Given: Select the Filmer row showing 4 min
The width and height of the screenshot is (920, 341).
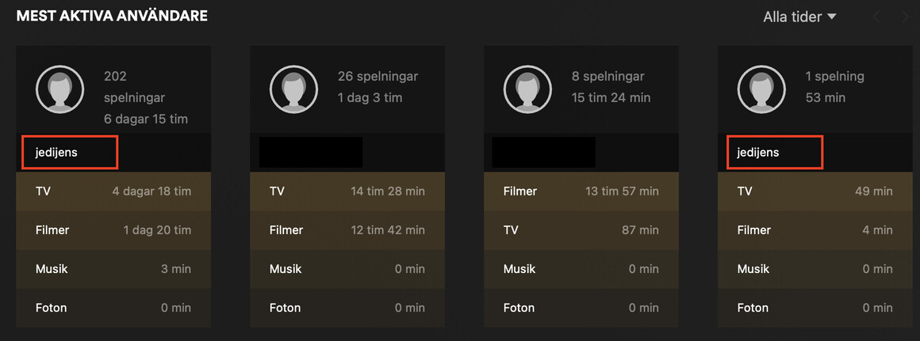Looking at the screenshot, I should [815, 230].
